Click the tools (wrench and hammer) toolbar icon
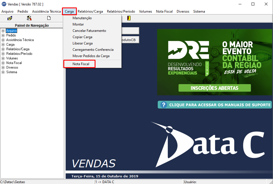This screenshot has height=184, width=273. click(29, 18)
